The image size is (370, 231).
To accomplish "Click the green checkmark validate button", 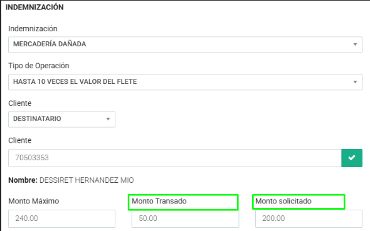I will tap(352, 158).
